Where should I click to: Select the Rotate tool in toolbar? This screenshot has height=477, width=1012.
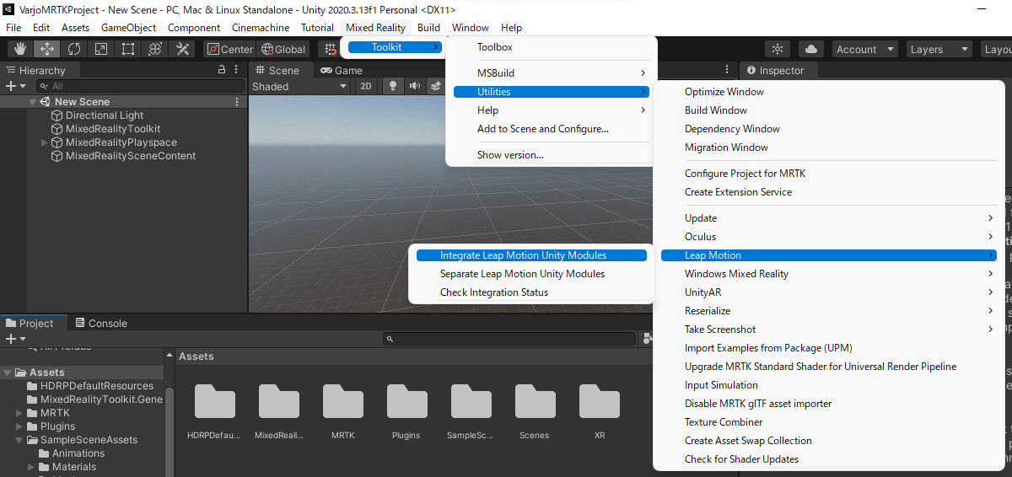tap(74, 49)
